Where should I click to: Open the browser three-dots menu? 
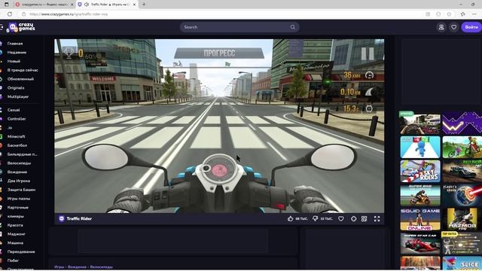[x=474, y=14]
